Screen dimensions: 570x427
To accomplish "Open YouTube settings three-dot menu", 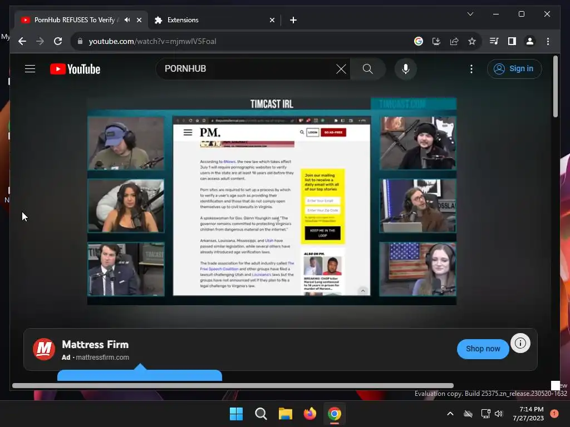I will [x=471, y=69].
